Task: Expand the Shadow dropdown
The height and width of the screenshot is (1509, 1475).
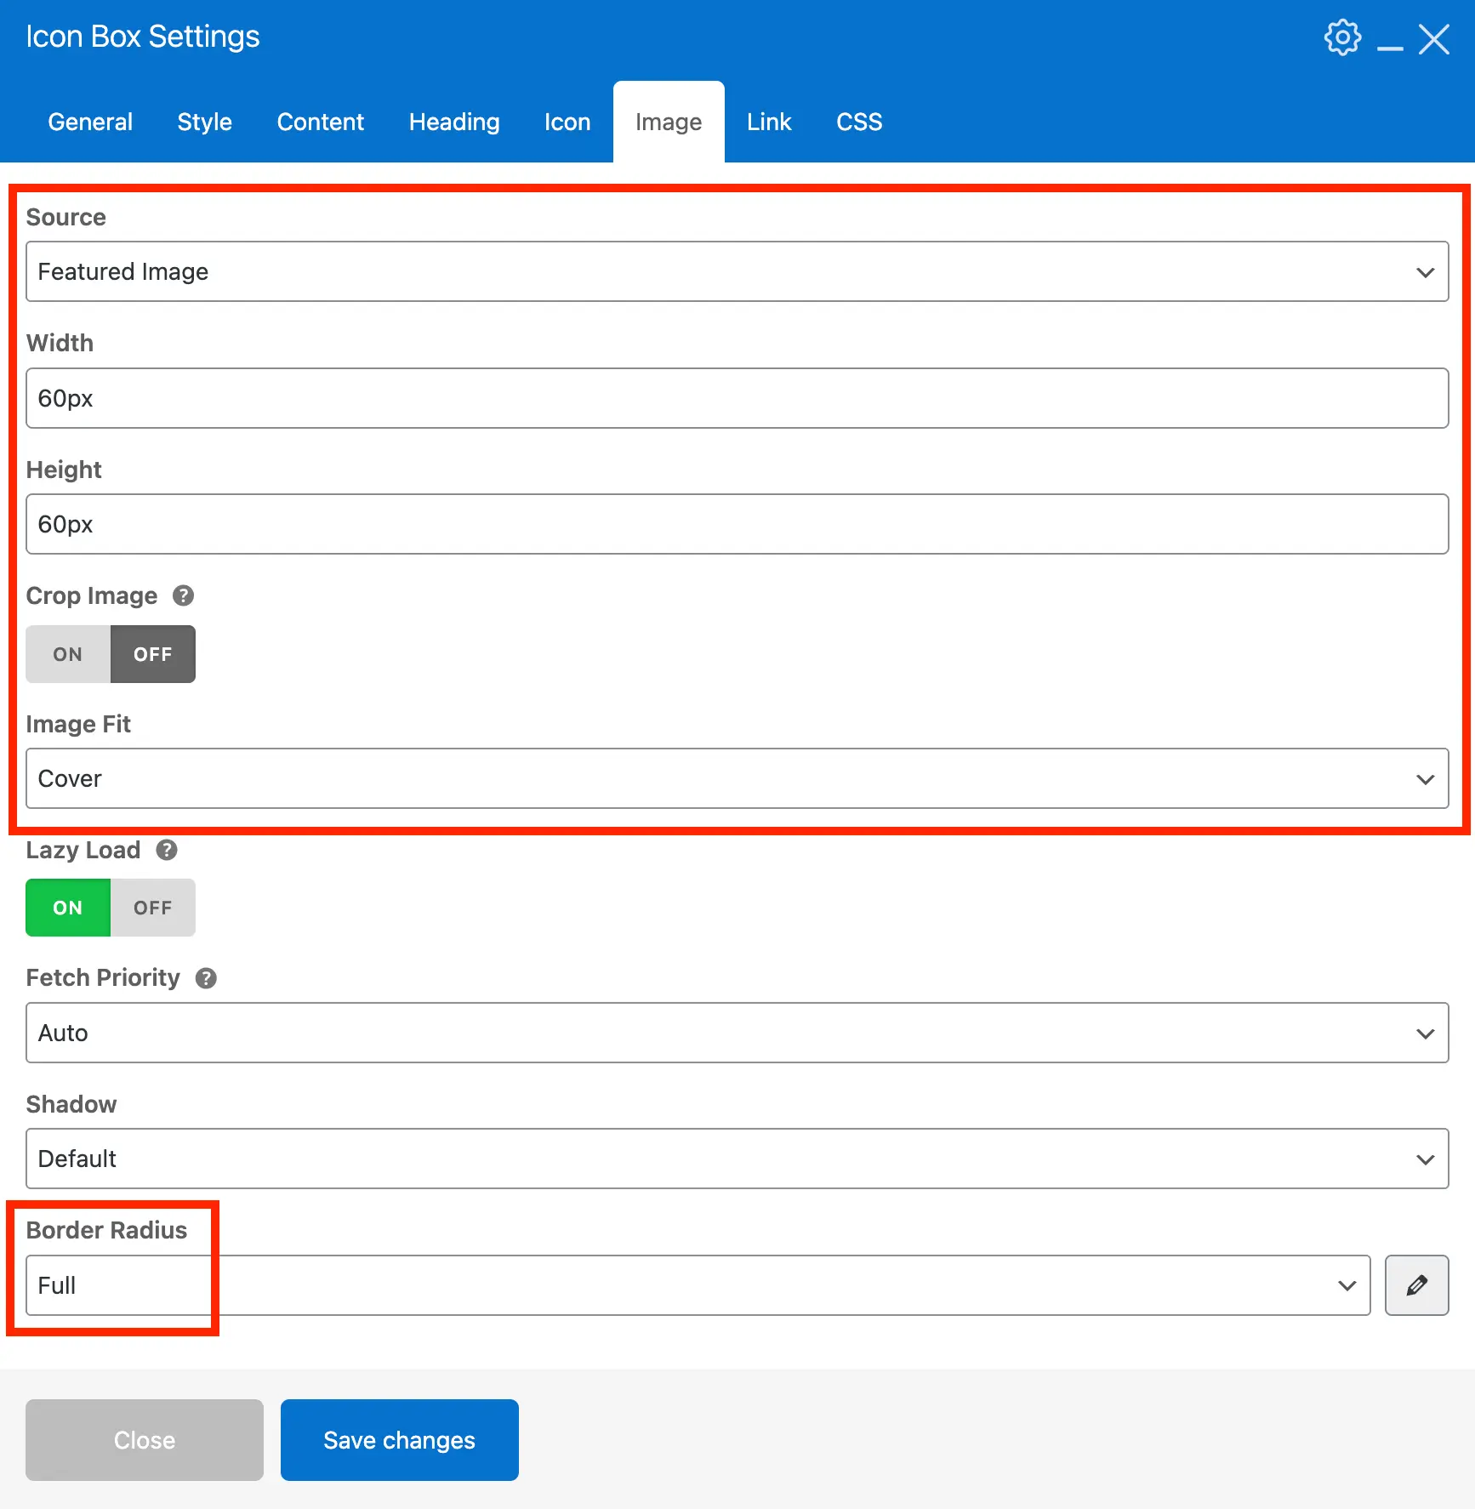Action: (737, 1159)
